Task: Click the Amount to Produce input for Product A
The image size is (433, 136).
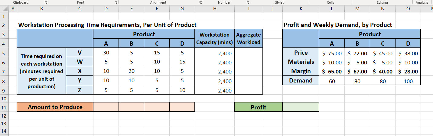Action: click(x=106, y=107)
